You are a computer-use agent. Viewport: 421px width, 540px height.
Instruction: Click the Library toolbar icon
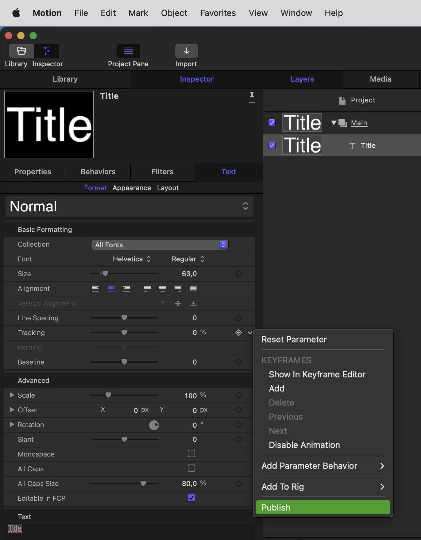point(21,51)
